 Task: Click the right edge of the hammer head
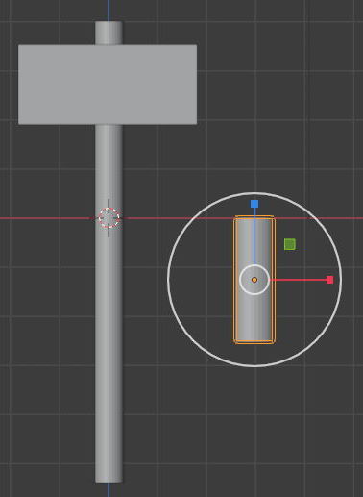point(196,85)
